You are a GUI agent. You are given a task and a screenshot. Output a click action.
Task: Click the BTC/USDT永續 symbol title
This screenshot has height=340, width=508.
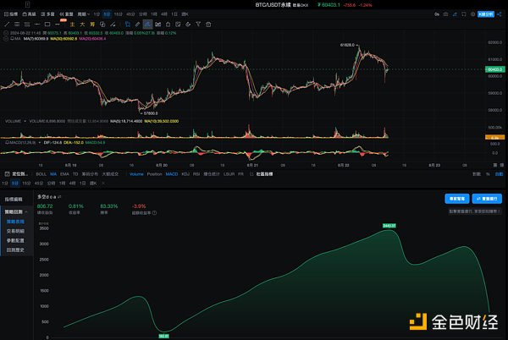coord(273,5)
